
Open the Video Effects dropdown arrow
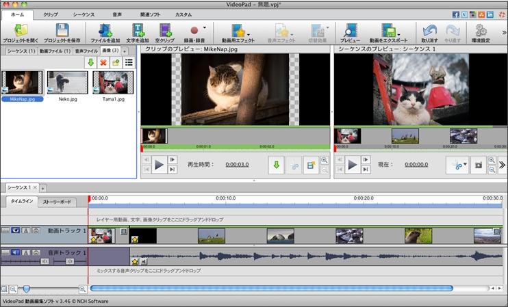click(249, 34)
